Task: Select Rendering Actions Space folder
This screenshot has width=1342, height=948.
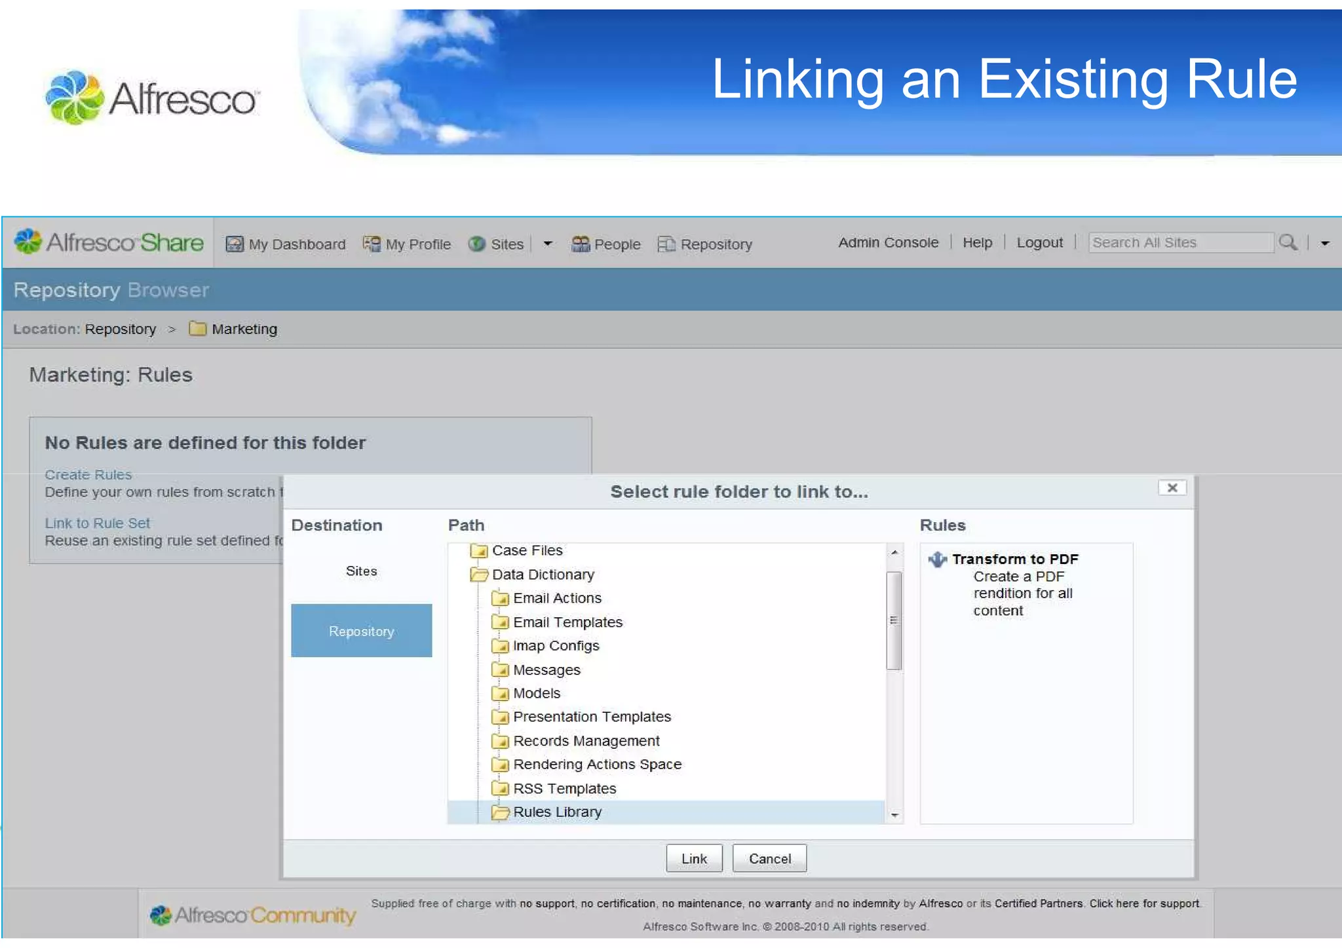Action: click(x=597, y=765)
